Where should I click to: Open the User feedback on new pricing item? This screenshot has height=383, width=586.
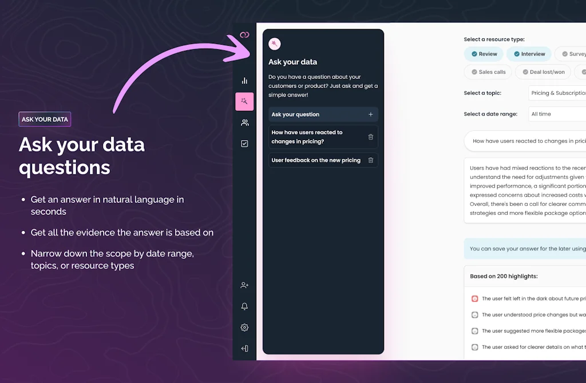(312, 160)
